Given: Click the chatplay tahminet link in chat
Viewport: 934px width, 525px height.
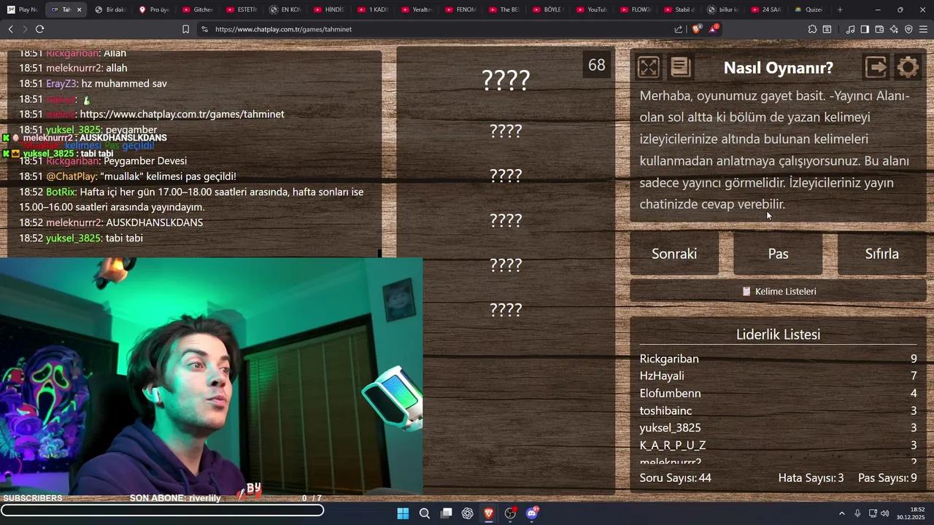Looking at the screenshot, I should coord(182,114).
